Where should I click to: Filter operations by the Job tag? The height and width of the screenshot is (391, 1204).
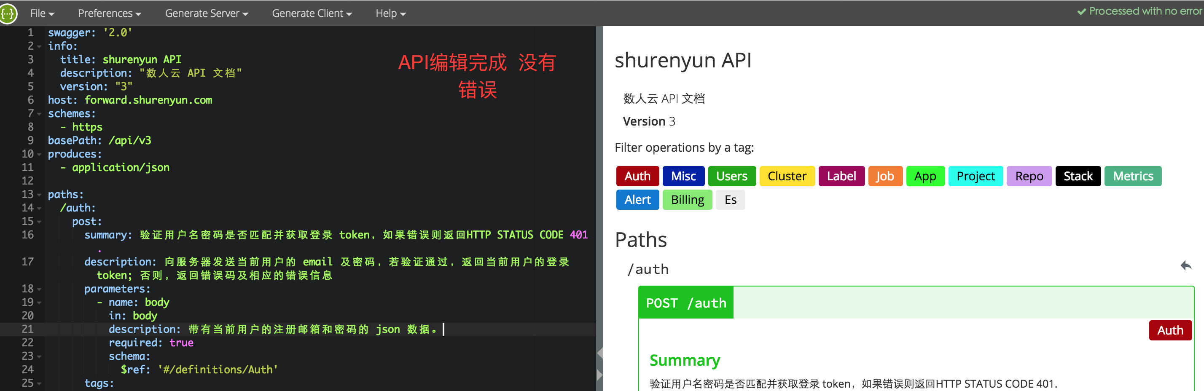[x=885, y=176]
